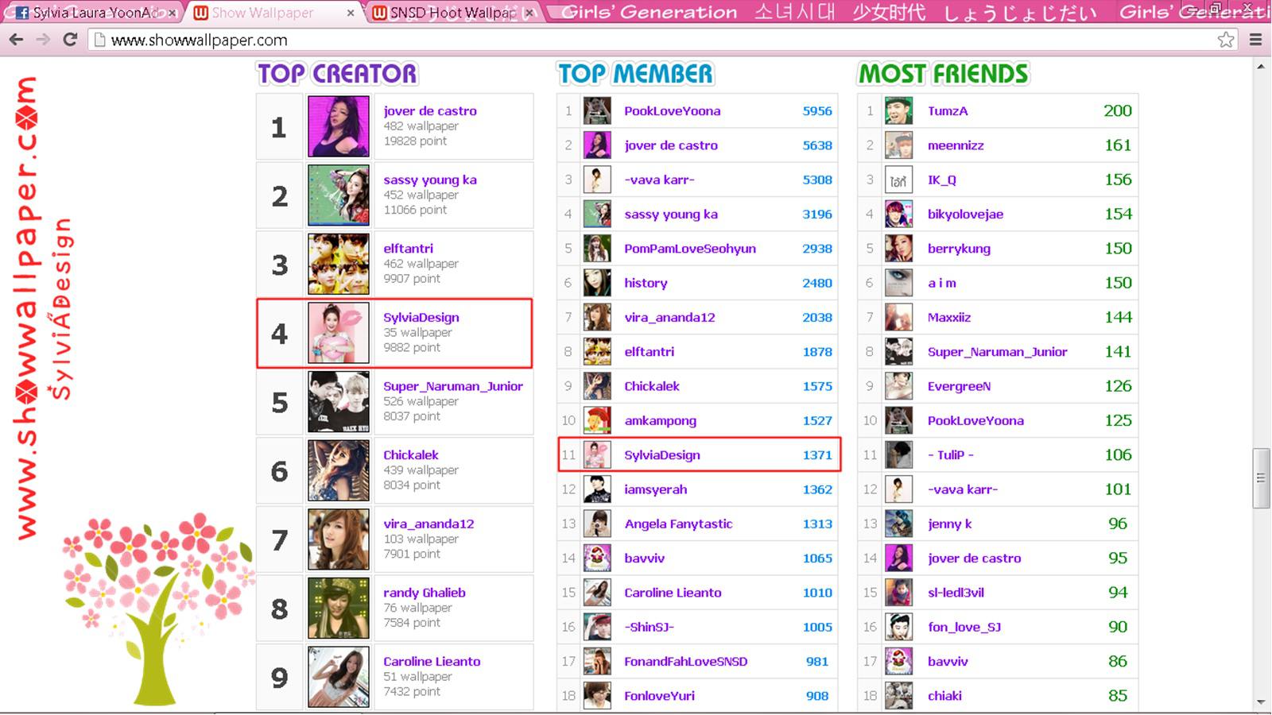
Task: Click the vertical scrollbar thumb
Action: pos(1261,477)
